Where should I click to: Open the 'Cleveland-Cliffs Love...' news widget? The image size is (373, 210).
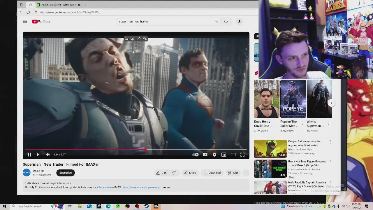(297, 206)
